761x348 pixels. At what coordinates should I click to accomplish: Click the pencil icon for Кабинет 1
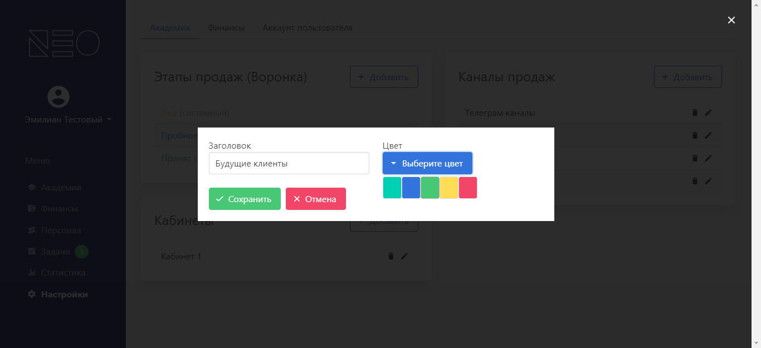pyautogui.click(x=404, y=256)
